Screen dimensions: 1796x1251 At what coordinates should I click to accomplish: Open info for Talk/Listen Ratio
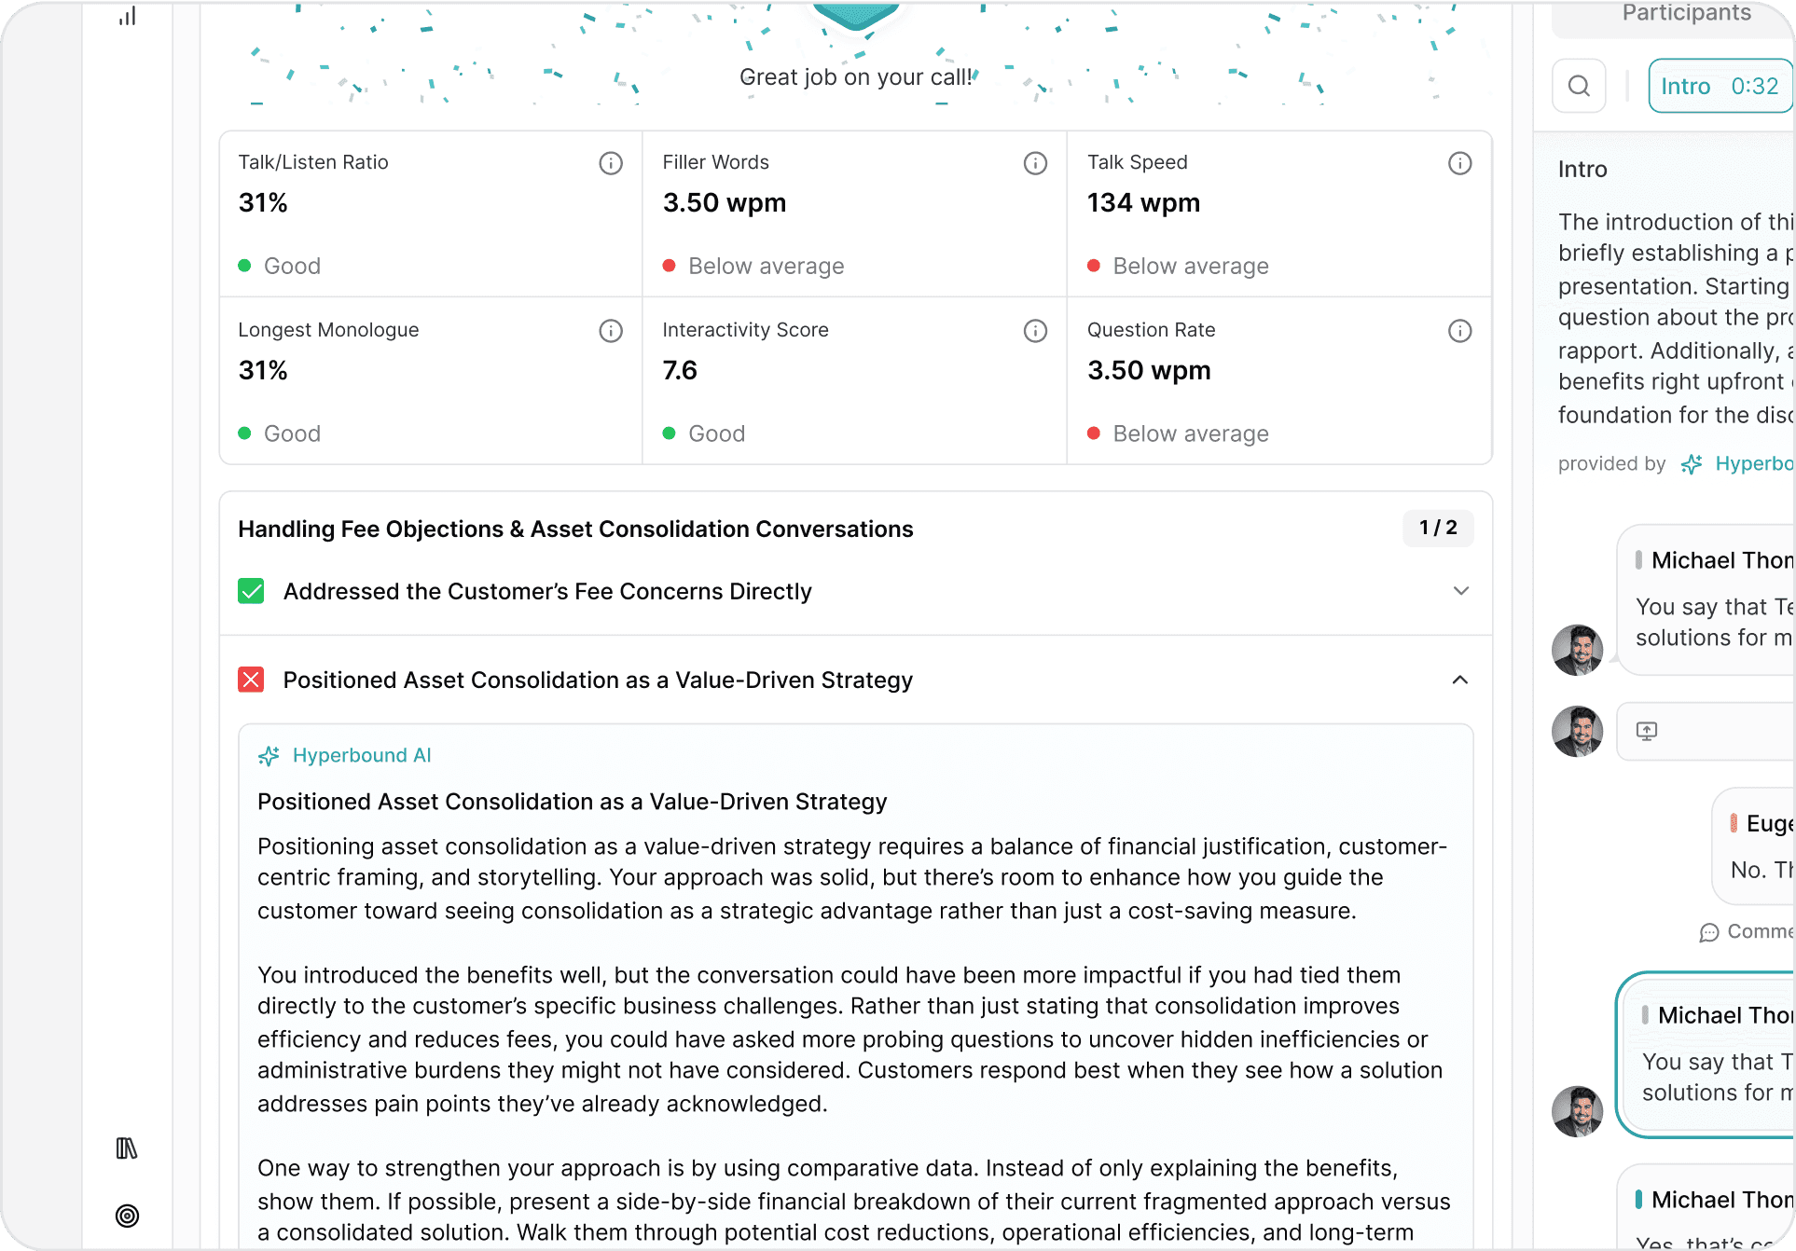pyautogui.click(x=611, y=163)
